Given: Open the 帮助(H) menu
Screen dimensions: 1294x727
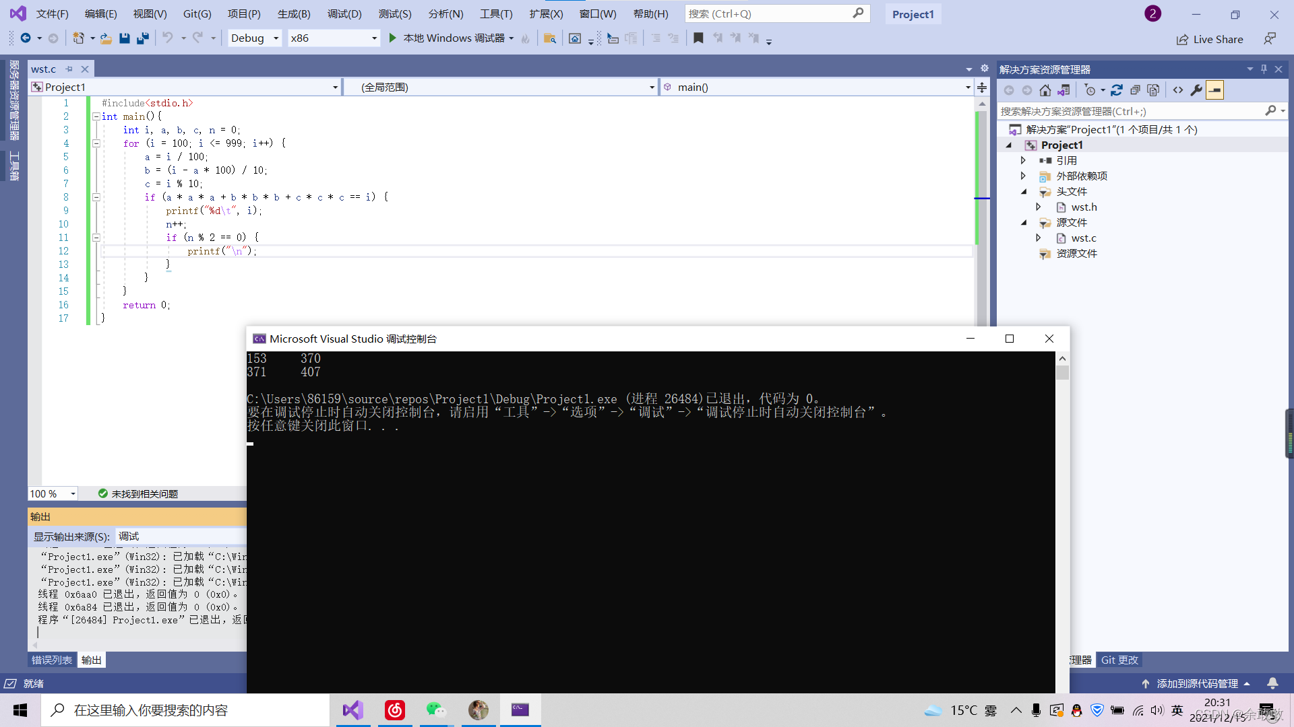Looking at the screenshot, I should click(651, 13).
